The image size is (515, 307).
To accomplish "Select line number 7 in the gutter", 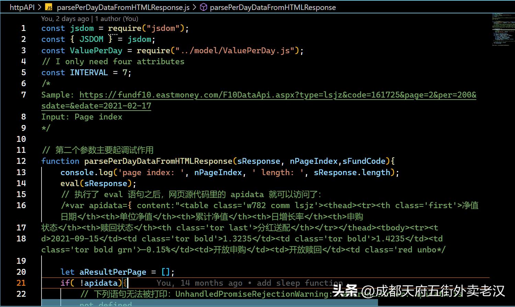I will click(23, 94).
